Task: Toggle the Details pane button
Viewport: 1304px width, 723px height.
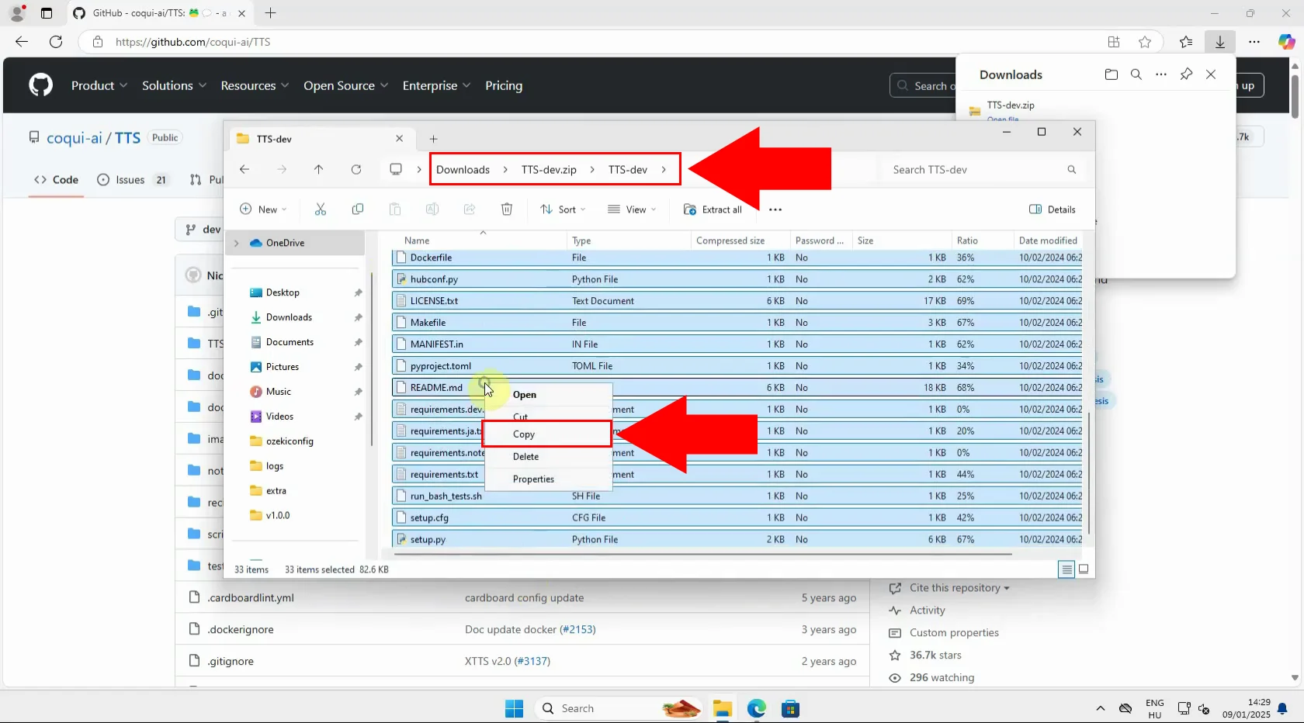Action: click(x=1053, y=209)
